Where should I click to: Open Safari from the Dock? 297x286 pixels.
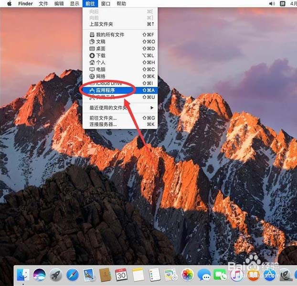pyautogui.click(x=73, y=275)
